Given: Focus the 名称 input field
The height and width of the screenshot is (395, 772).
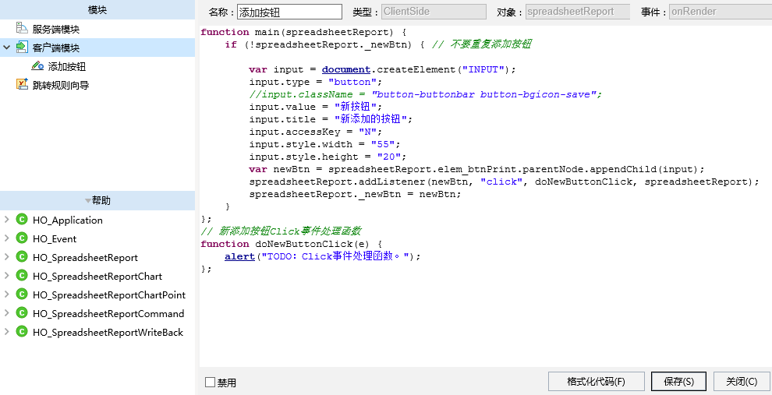Looking at the screenshot, I should tap(289, 12).
